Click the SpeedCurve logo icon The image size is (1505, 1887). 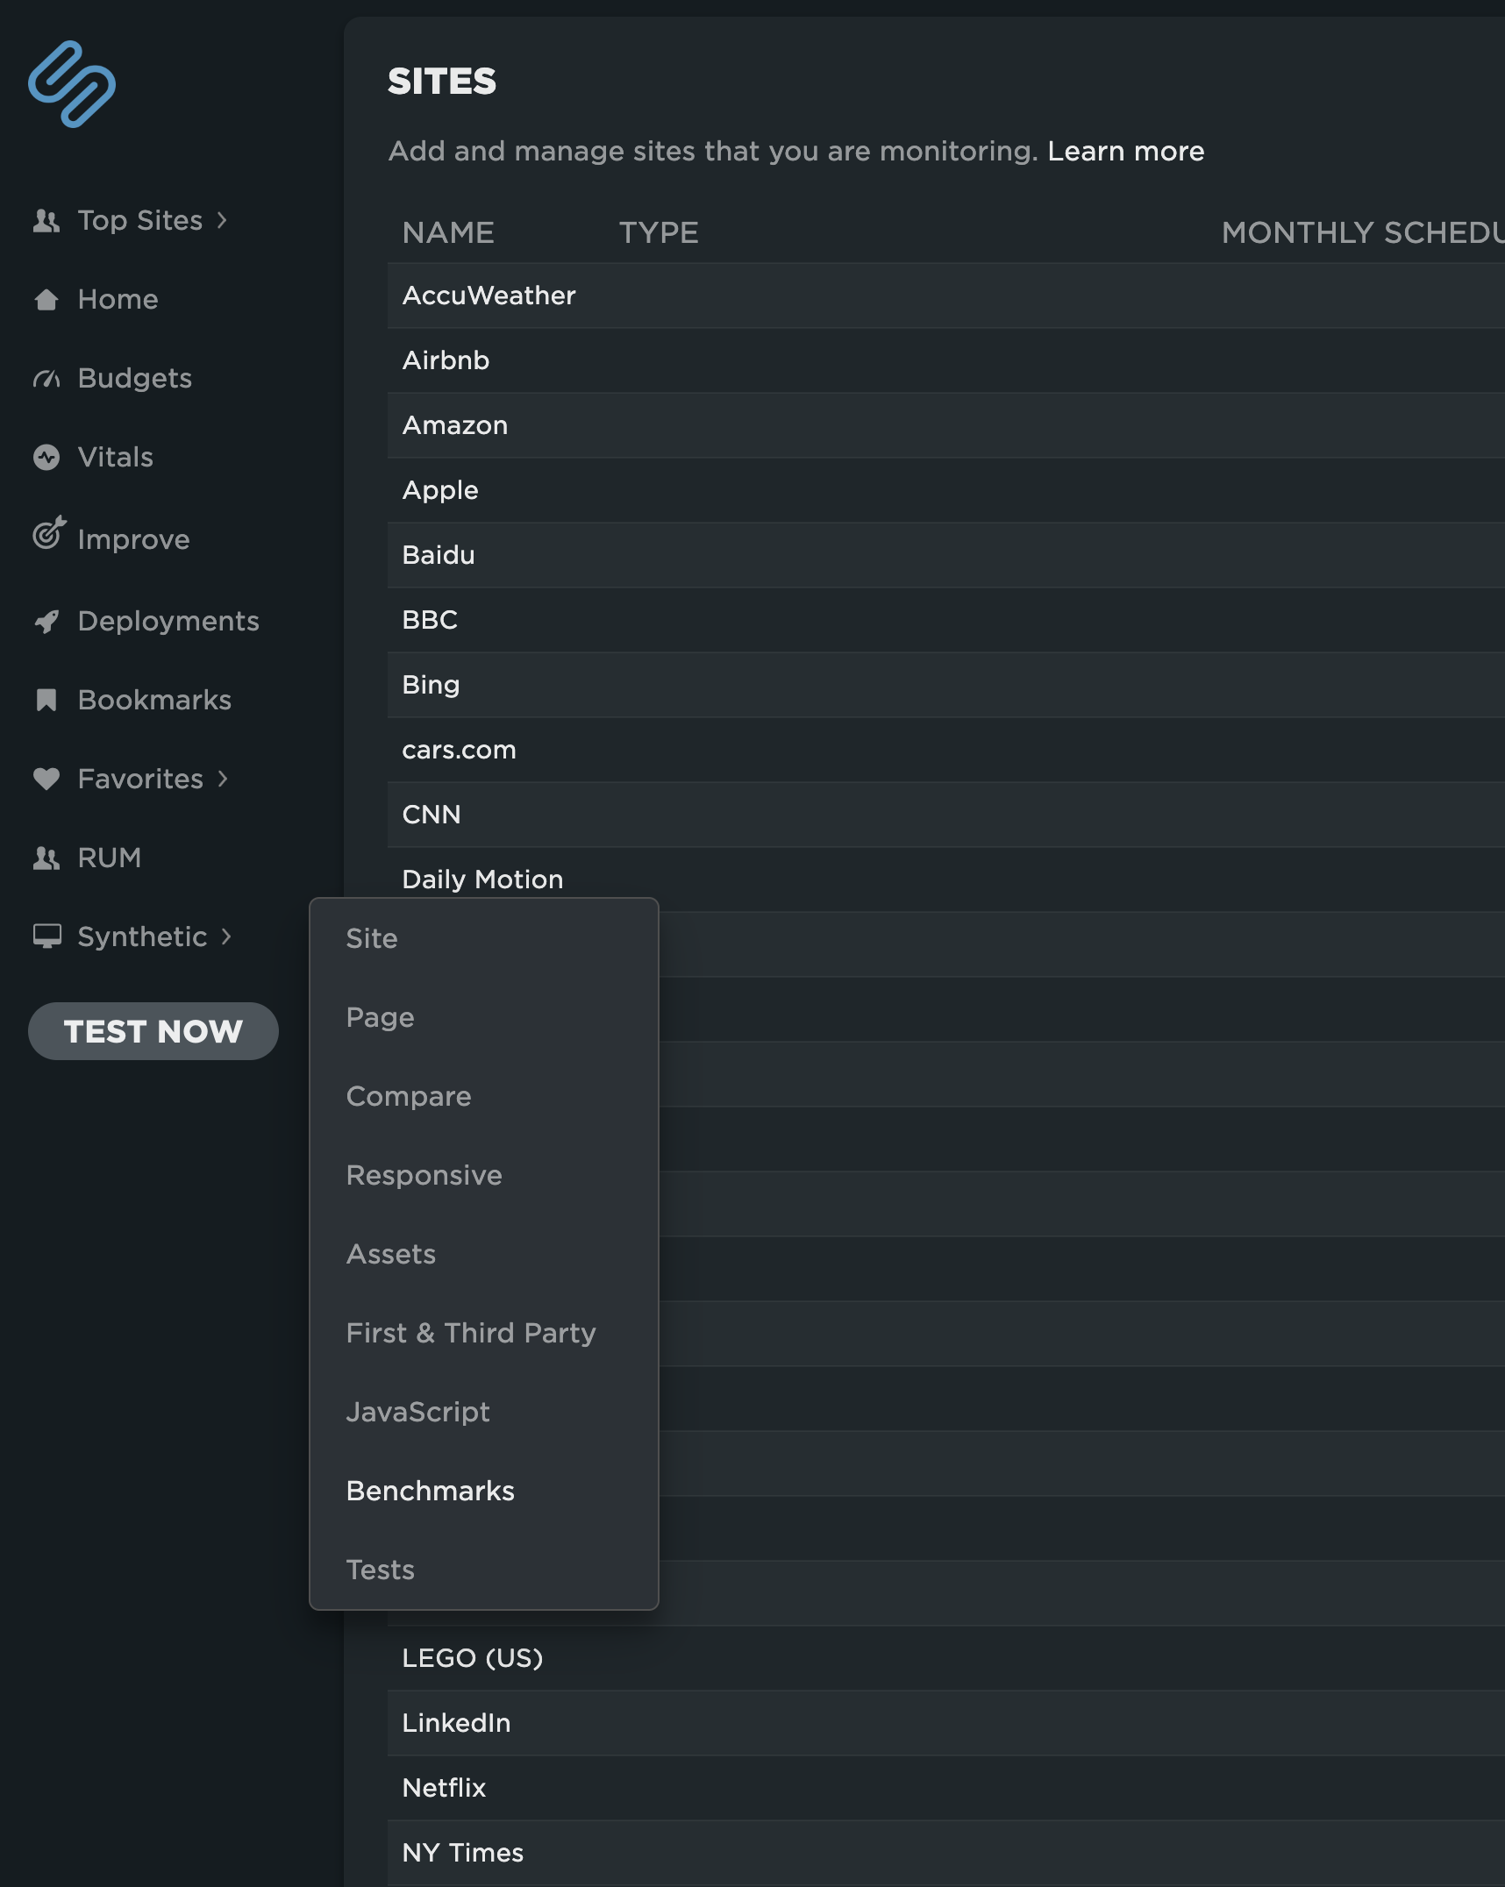tap(72, 84)
